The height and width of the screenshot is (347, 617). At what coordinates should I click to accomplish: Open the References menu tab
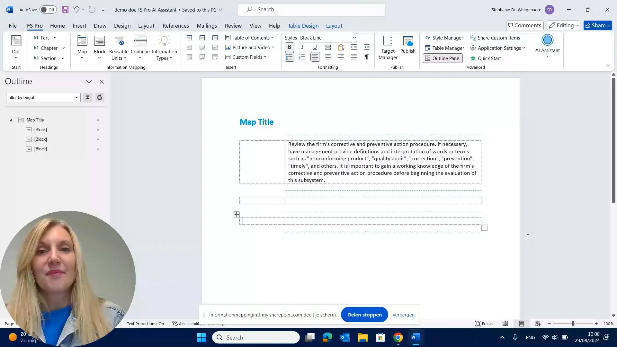point(176,26)
